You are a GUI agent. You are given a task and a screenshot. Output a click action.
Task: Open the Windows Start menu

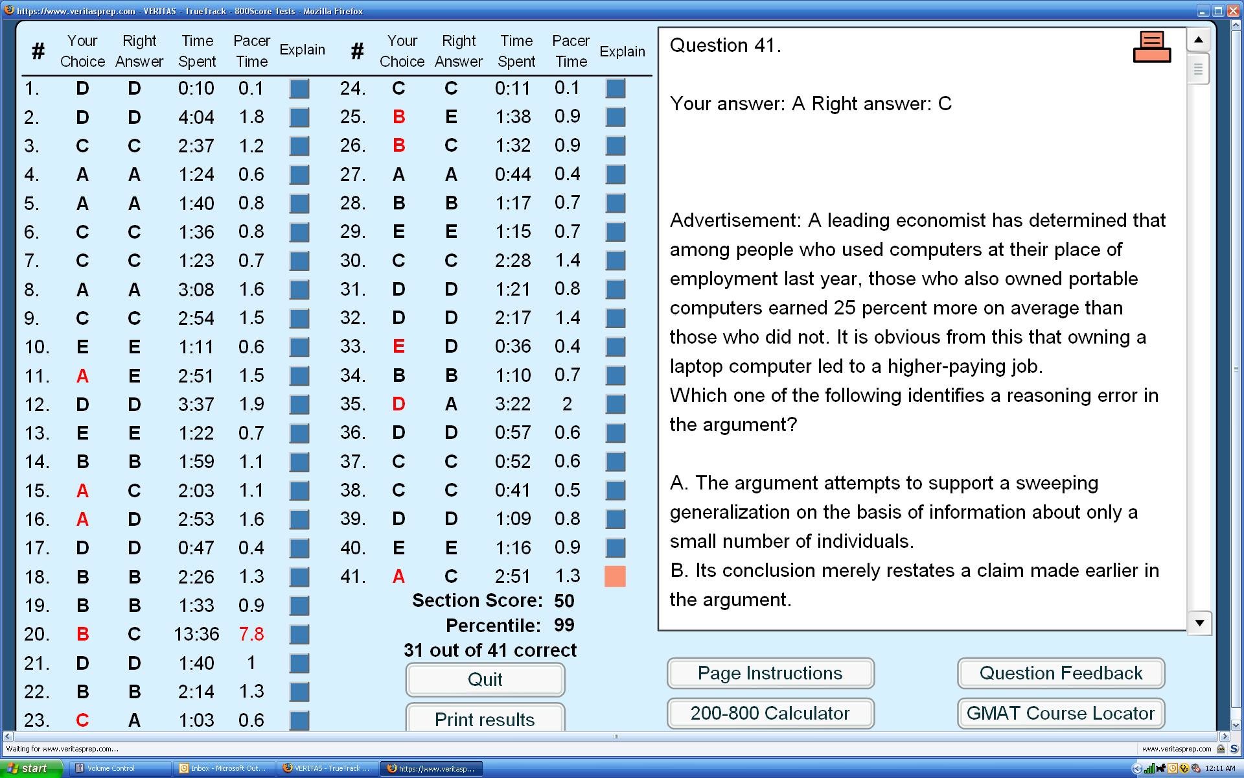[32, 768]
